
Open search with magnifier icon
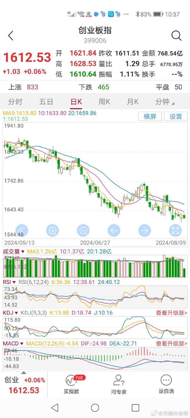coord(176,36)
